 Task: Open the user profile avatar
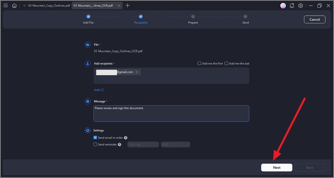pyautogui.click(x=283, y=6)
